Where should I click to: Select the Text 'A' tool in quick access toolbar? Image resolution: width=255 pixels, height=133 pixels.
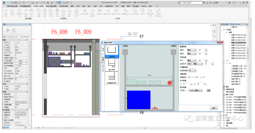pos(48,3)
